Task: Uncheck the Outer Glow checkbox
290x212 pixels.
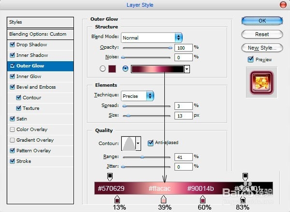Action: pyautogui.click(x=12, y=66)
